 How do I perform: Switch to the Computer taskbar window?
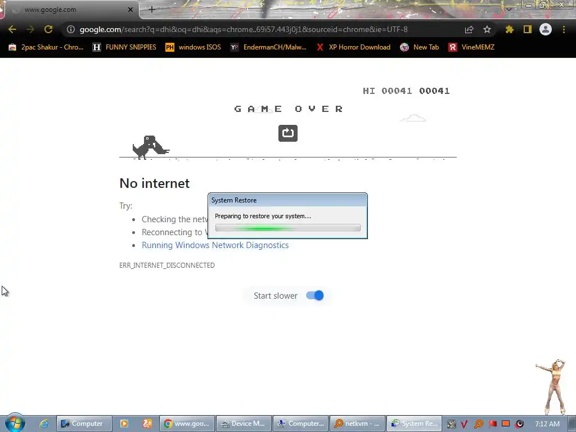pyautogui.click(x=84, y=424)
